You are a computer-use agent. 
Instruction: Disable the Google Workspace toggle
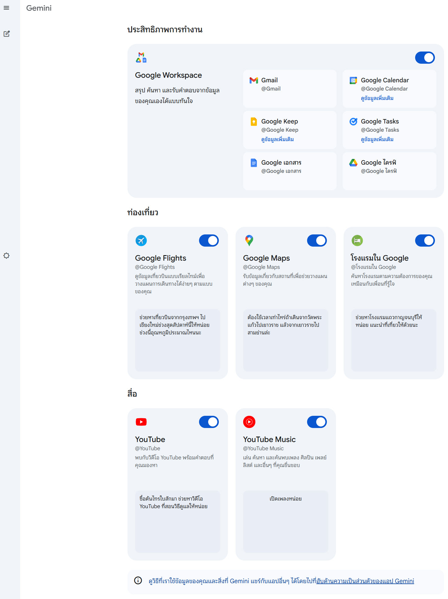click(x=425, y=58)
